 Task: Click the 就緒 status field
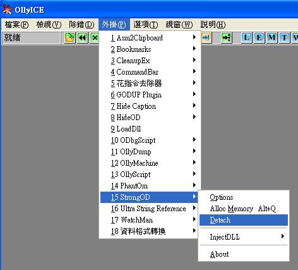coord(31,38)
